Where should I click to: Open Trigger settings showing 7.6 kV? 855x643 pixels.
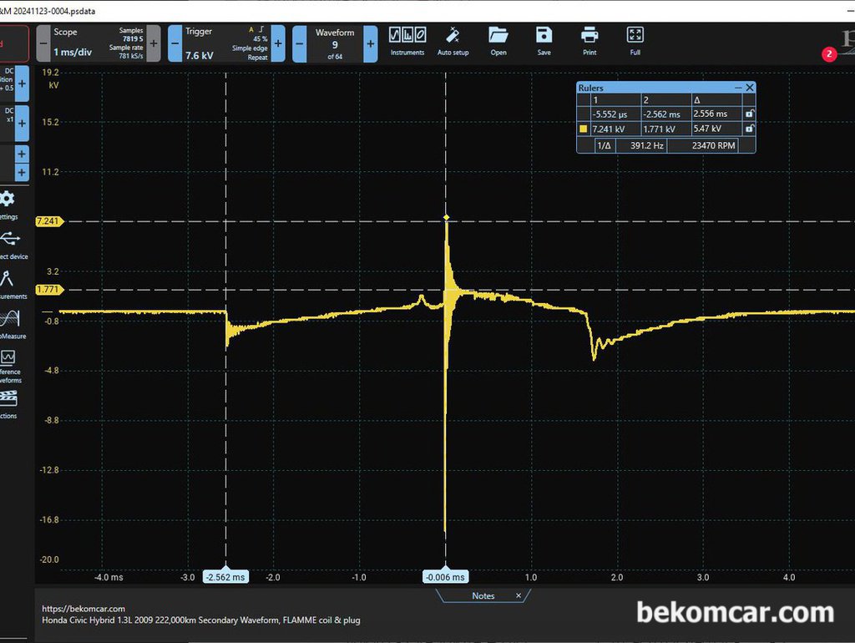coord(226,43)
